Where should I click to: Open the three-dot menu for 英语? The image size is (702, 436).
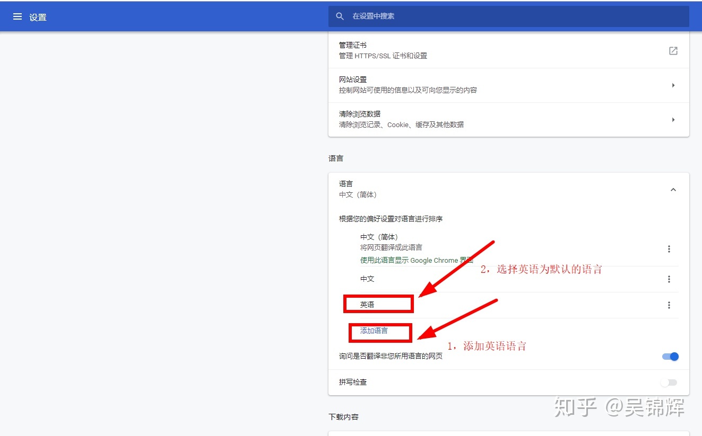[x=669, y=305]
